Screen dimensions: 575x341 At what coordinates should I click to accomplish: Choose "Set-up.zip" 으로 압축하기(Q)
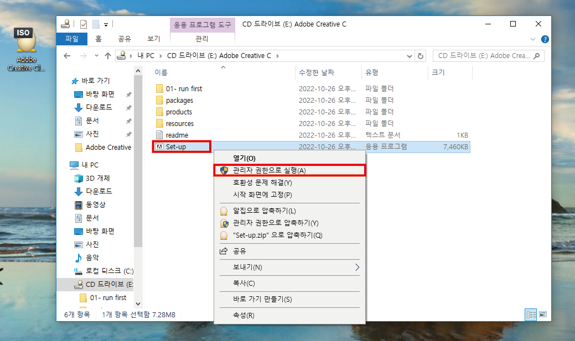coord(289,235)
